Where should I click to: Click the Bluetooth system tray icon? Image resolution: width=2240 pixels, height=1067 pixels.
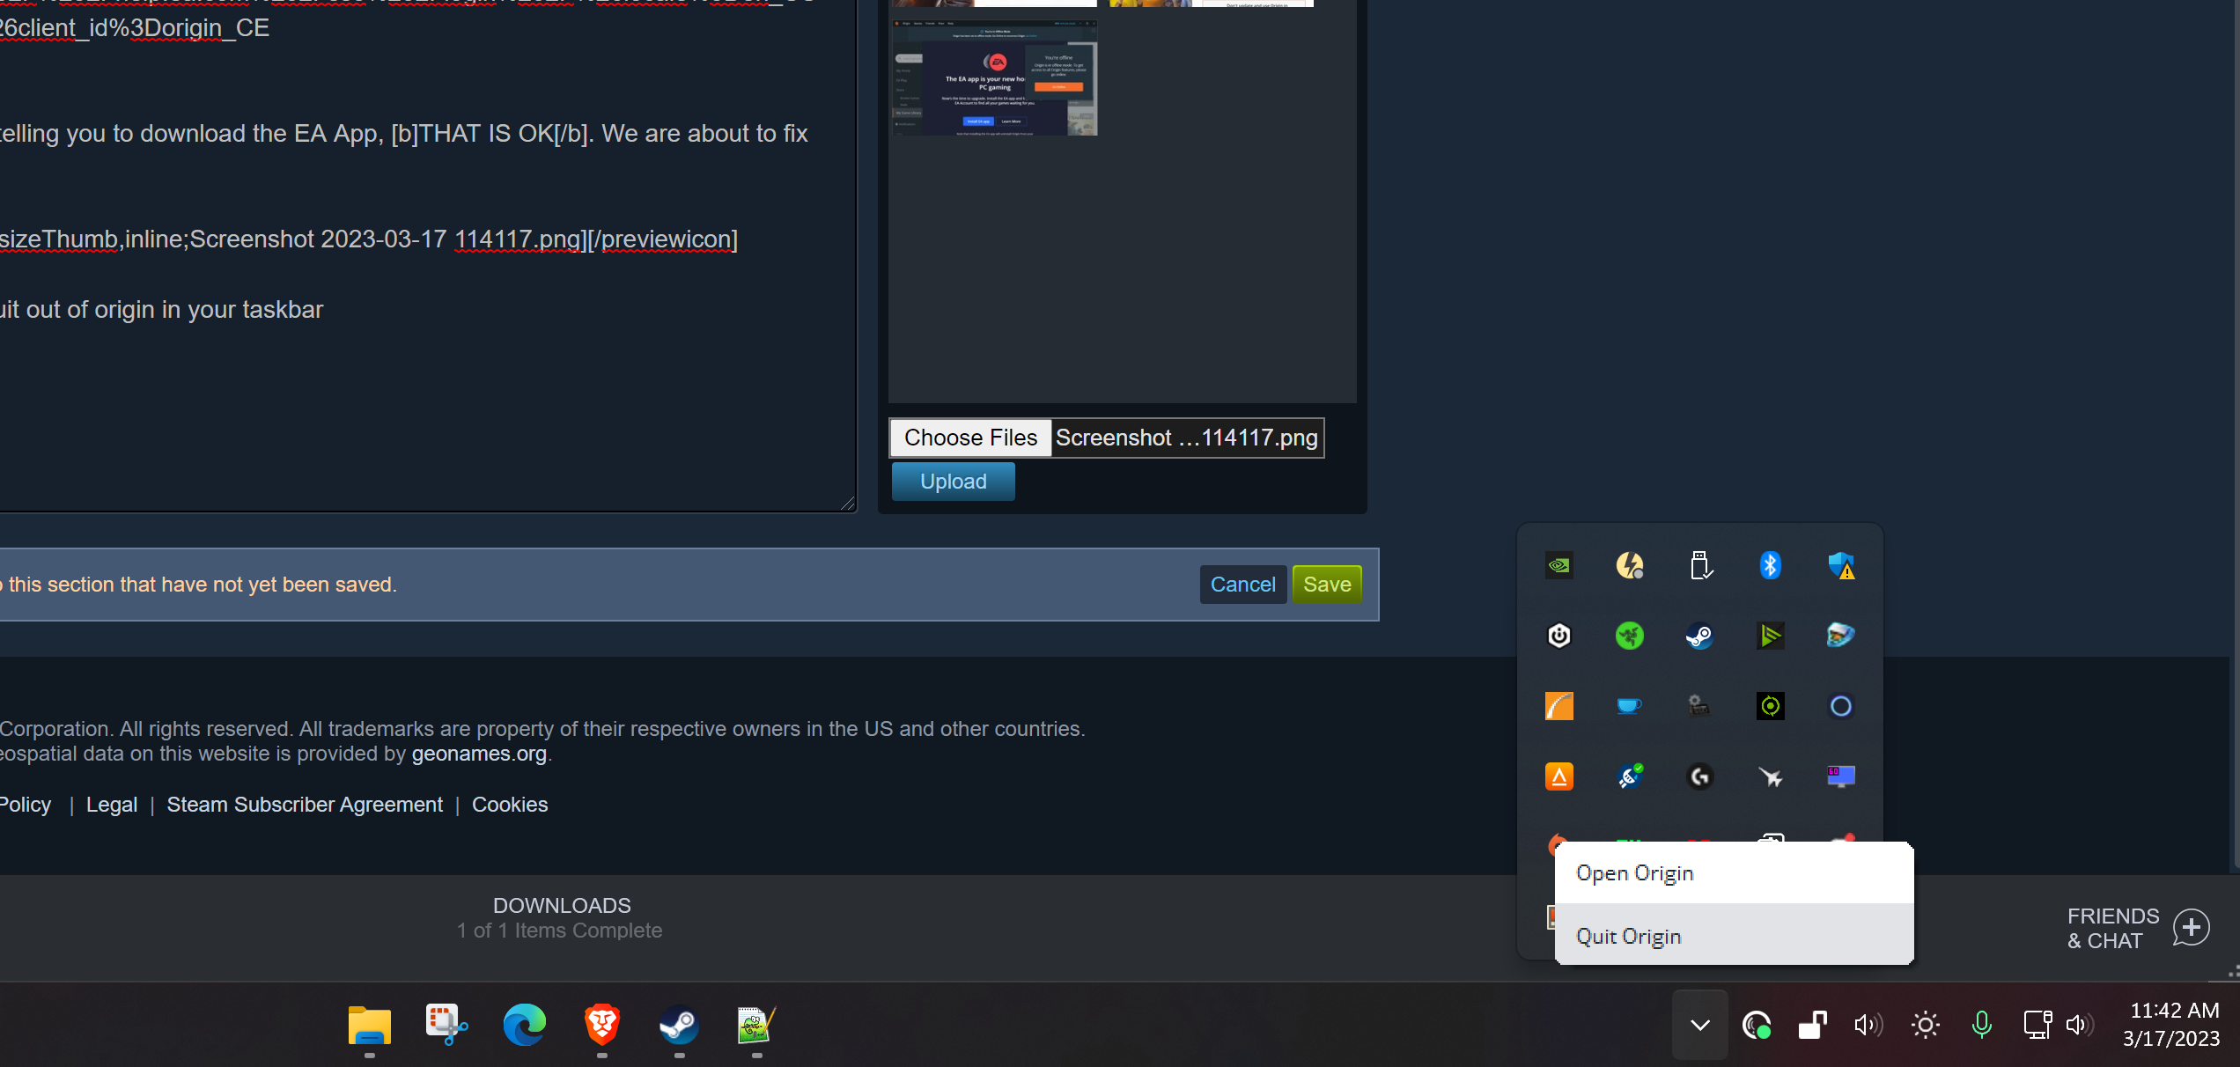(1770, 566)
